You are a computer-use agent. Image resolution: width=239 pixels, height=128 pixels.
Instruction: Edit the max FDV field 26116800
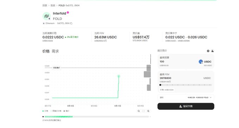pyautogui.click(x=166, y=78)
